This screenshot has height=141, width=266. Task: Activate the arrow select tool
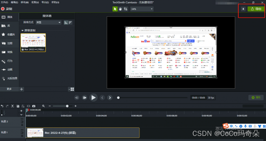115,9
